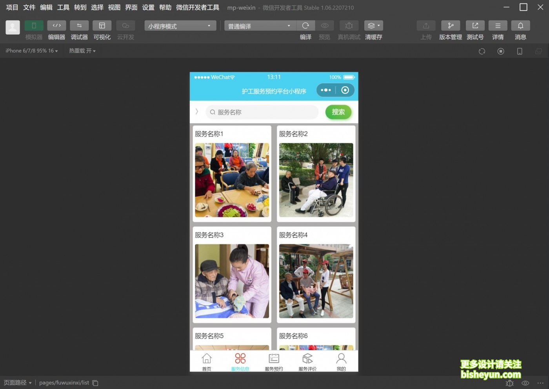Click the status bar bug icon
Screen dimensions: 549x389
(x=510, y=383)
